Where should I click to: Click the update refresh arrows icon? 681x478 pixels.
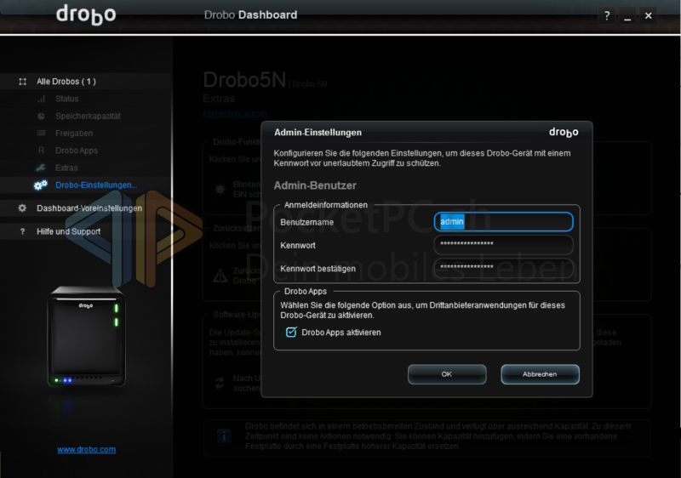220,383
